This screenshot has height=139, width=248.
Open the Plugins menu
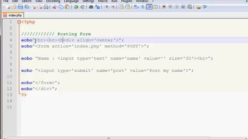click(x=127, y=1)
